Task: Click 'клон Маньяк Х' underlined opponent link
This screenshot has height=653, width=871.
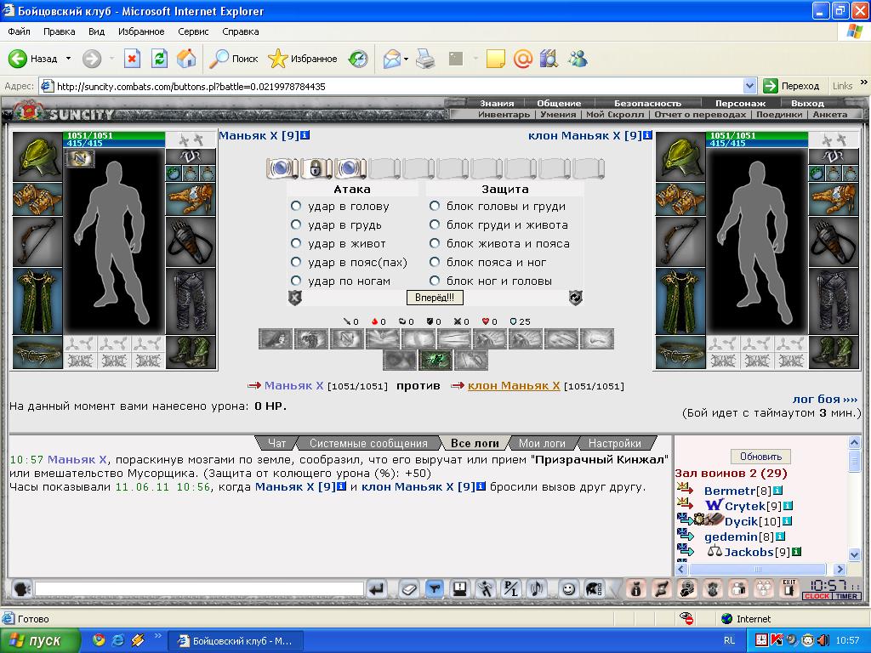Action: (513, 385)
